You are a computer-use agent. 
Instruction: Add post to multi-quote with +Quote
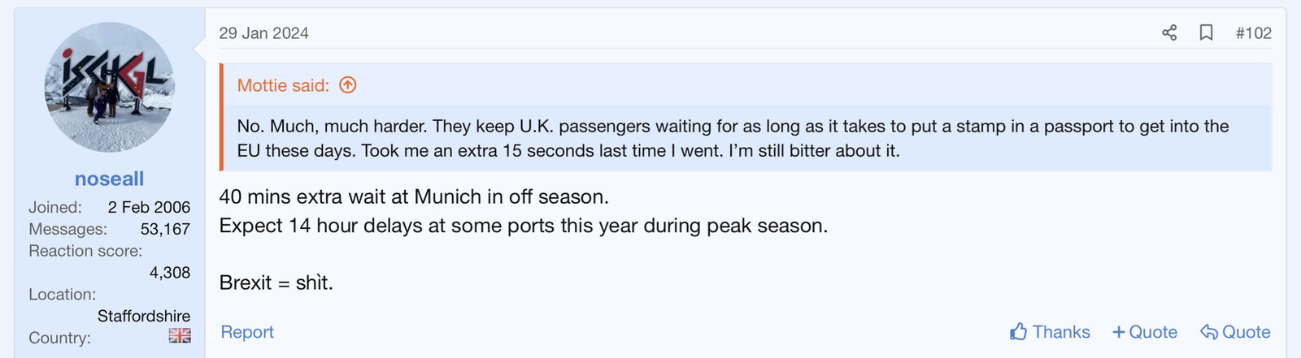[1145, 332]
